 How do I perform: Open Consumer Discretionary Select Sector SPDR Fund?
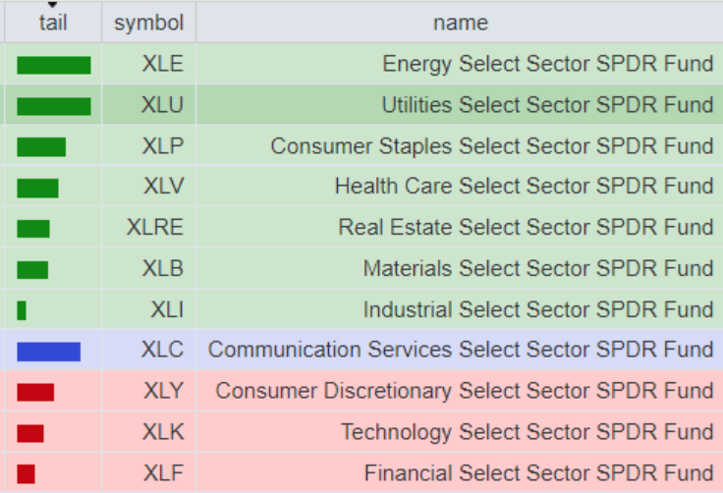464,391
